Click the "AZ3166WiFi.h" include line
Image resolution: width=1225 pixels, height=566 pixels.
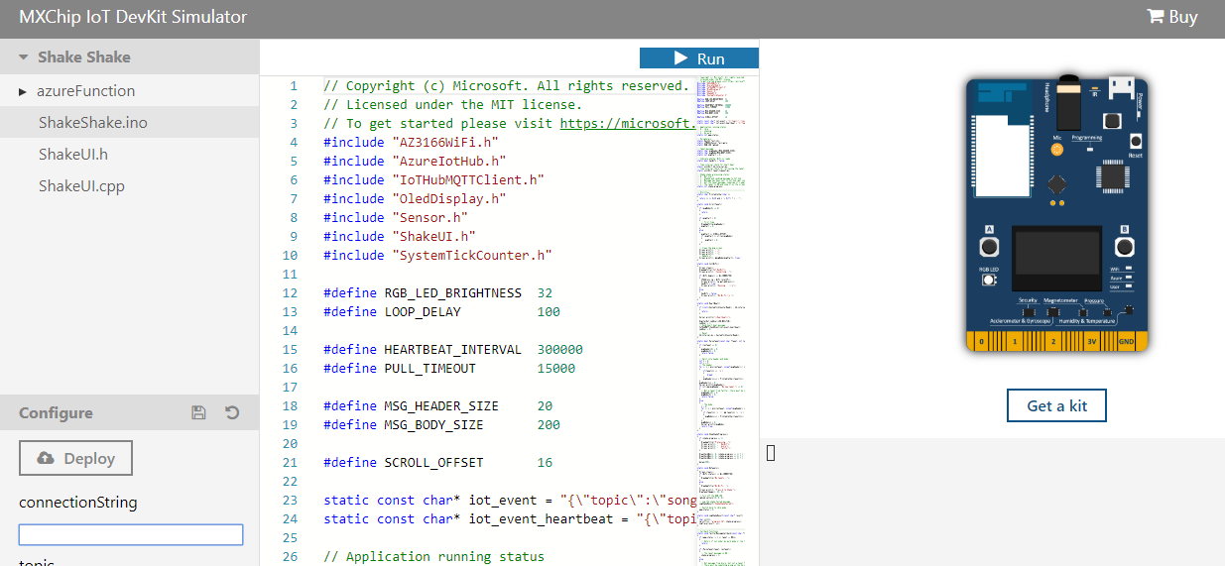pyautogui.click(x=412, y=143)
